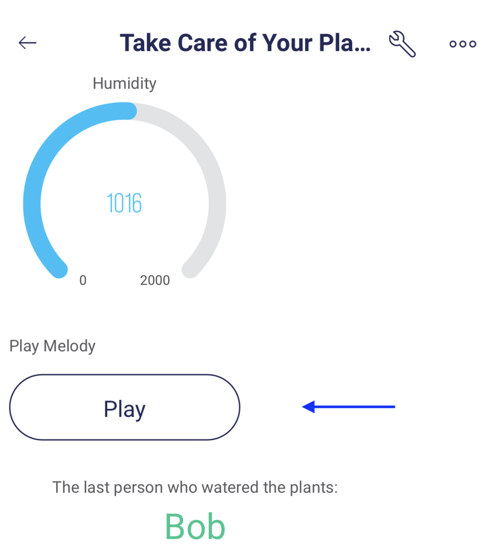
Task: Tap the green name Bob
Action: [x=195, y=527]
